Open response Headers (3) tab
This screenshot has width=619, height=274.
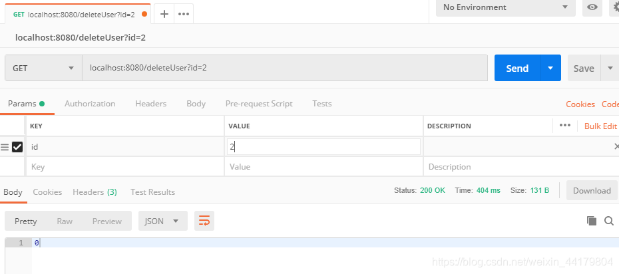95,192
